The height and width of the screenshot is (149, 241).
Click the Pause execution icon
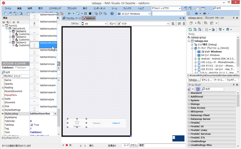(x=86, y=14)
